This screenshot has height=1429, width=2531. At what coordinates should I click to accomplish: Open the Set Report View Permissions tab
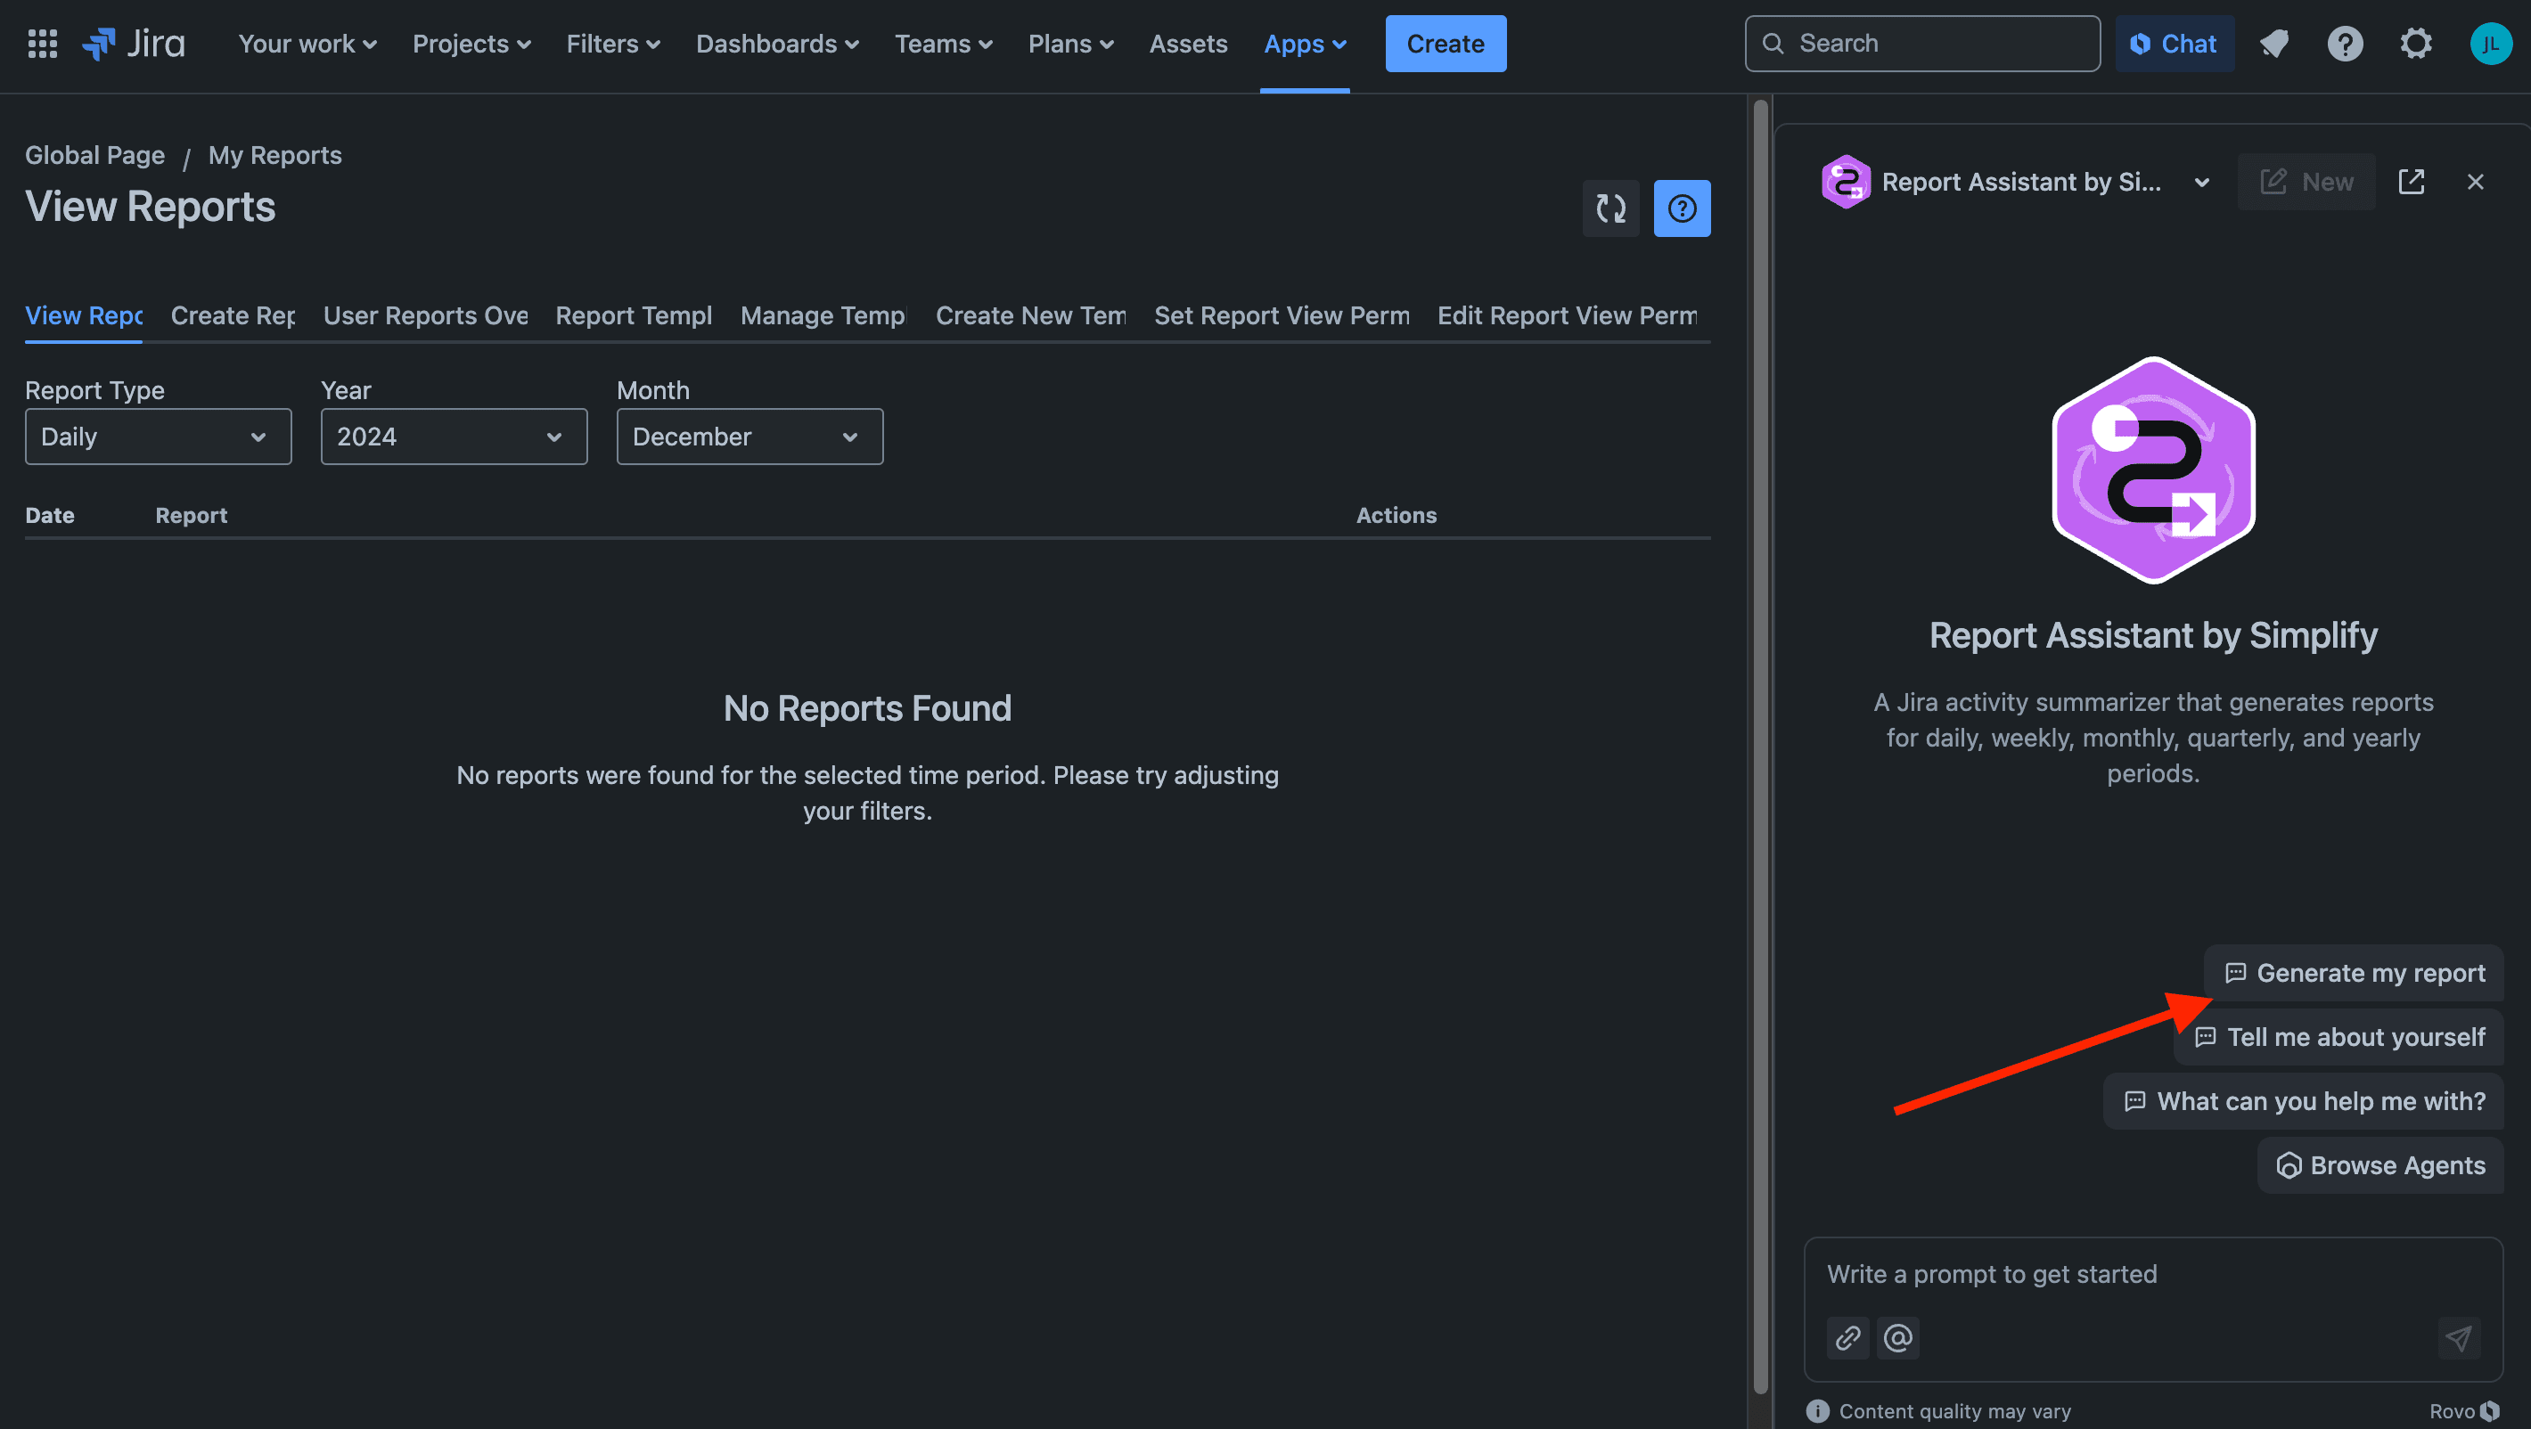(x=1282, y=315)
